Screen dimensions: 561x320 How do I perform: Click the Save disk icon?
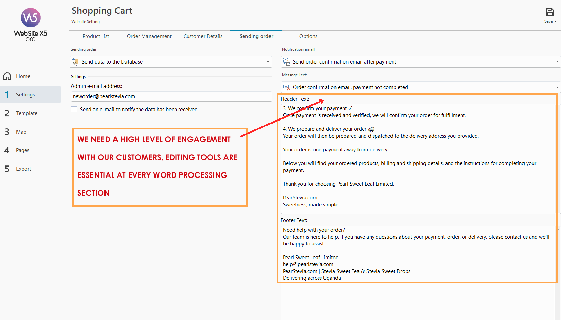pyautogui.click(x=550, y=12)
